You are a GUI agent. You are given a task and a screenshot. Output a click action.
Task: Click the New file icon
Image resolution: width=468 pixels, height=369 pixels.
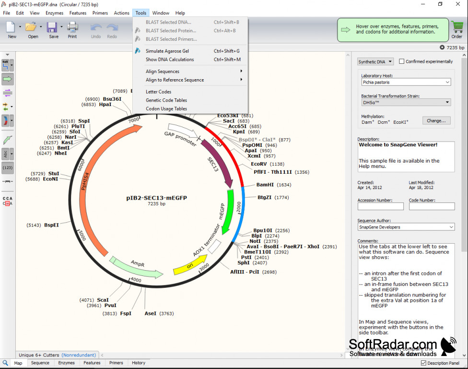[x=11, y=27]
